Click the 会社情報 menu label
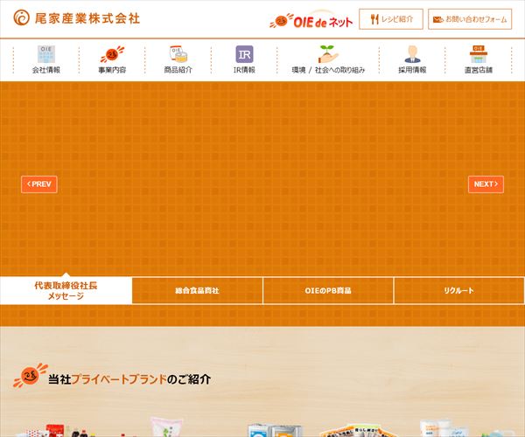525x437 pixels. [46, 70]
